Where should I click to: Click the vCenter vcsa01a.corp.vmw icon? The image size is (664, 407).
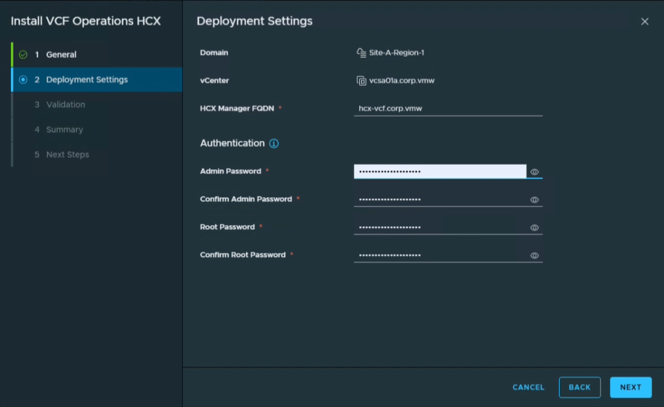(362, 80)
